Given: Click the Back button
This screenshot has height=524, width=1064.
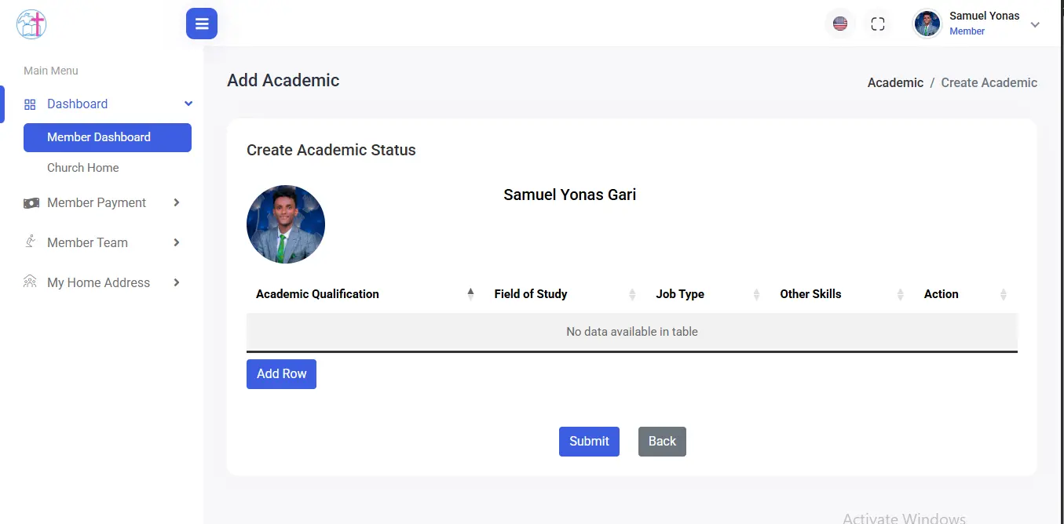Looking at the screenshot, I should point(662,442).
